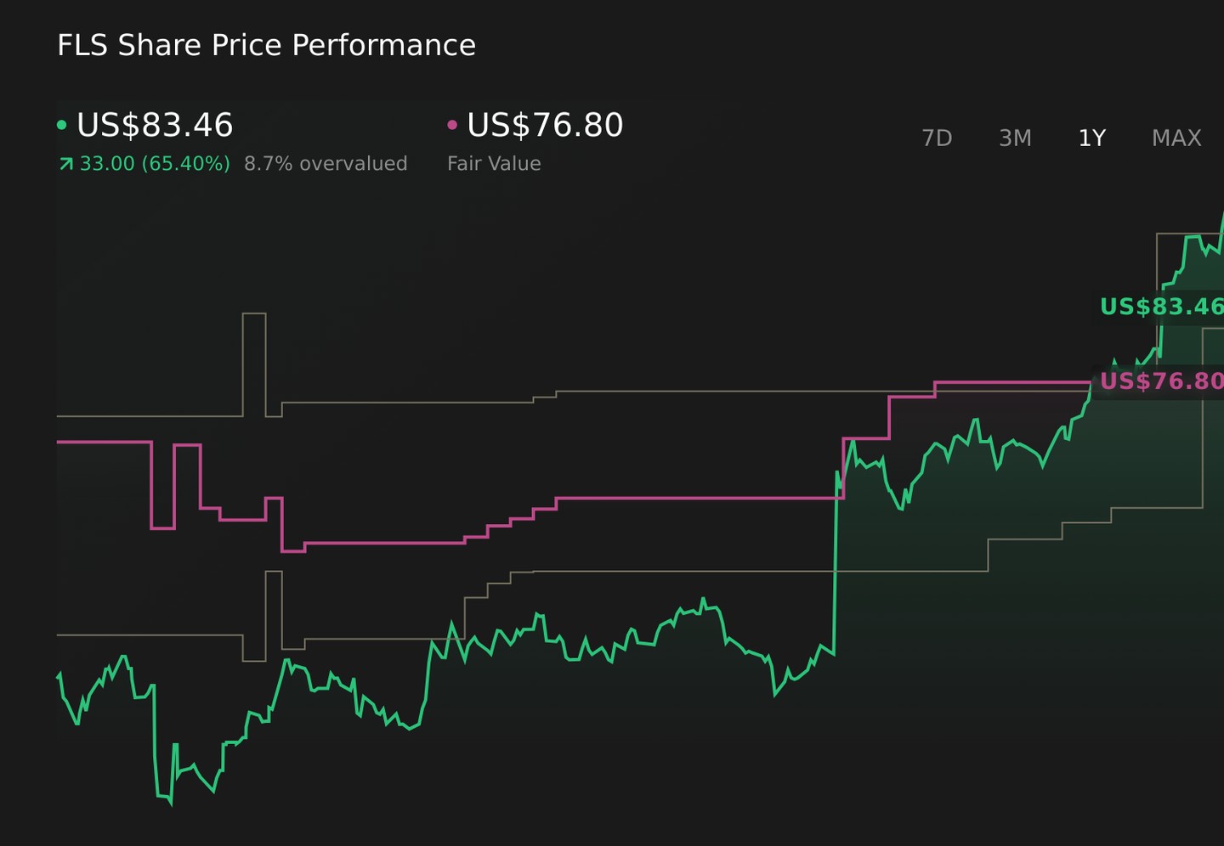1224x846 pixels.
Task: Click the US$83.46 share price heading
Action: pos(155,126)
